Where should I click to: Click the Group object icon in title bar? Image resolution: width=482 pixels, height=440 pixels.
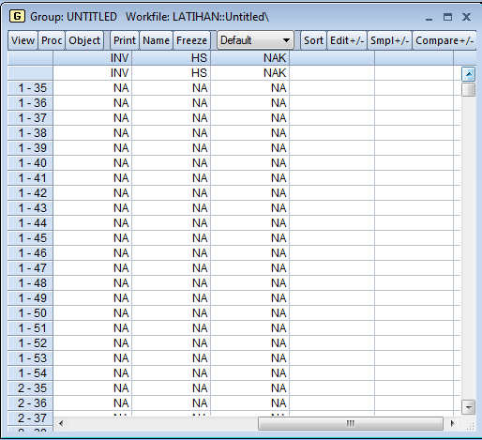tap(17, 16)
